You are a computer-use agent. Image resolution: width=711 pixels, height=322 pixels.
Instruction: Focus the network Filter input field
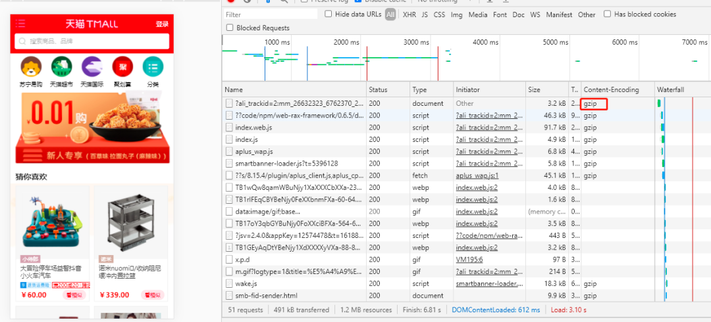[271, 14]
